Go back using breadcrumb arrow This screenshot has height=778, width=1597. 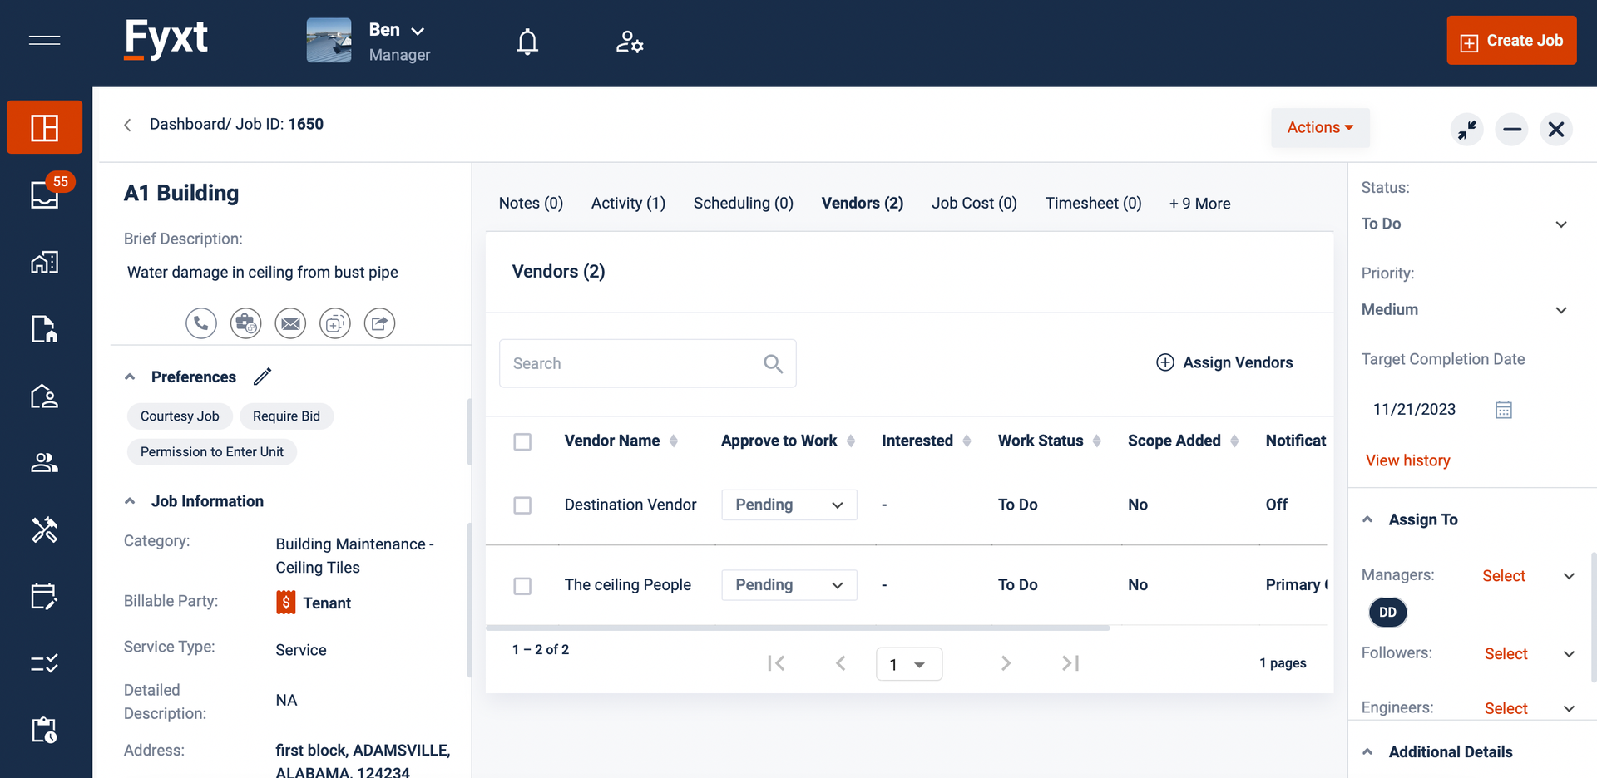(127, 125)
